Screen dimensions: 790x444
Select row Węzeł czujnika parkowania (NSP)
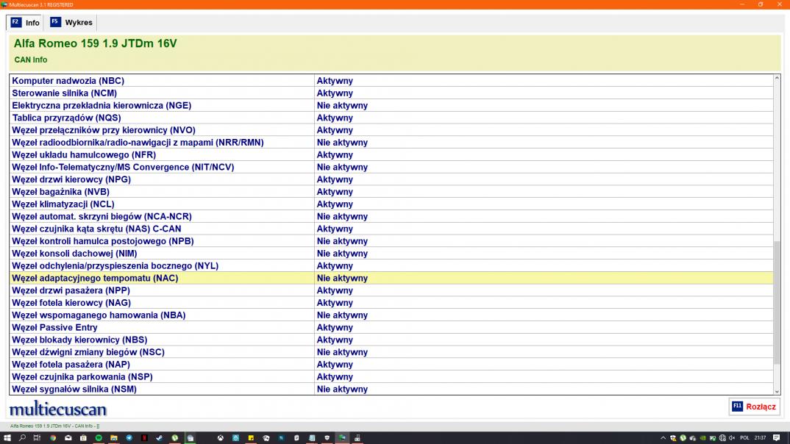pos(391,376)
